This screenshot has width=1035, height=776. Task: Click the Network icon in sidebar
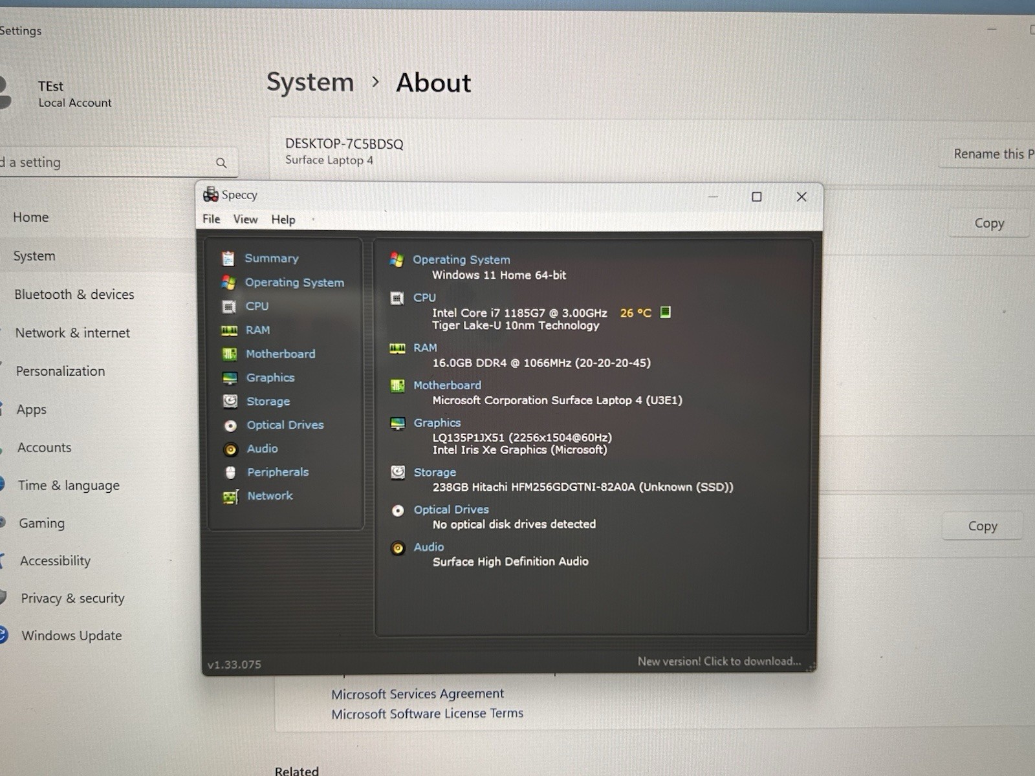click(x=231, y=497)
